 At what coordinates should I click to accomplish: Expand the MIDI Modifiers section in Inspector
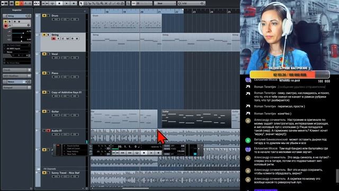(x=17, y=76)
